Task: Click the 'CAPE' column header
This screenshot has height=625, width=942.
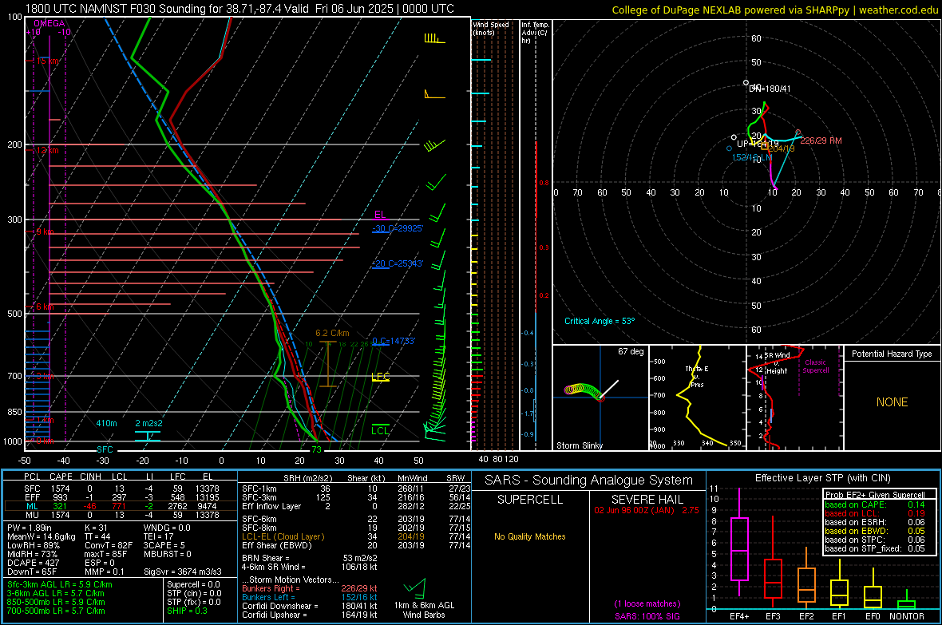Action: point(61,477)
